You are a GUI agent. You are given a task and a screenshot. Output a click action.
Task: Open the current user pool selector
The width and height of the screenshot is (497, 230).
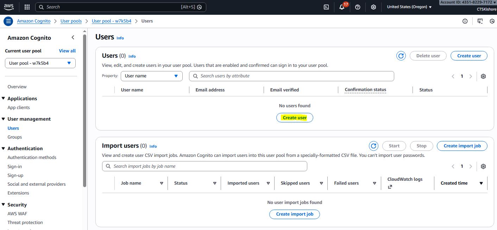pyautogui.click(x=40, y=63)
